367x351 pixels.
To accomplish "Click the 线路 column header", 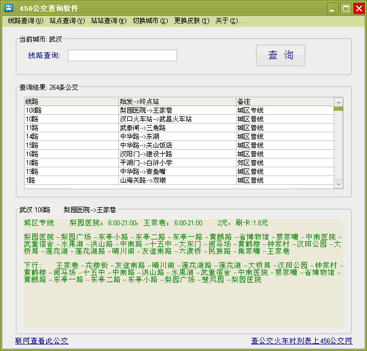I will (x=71, y=102).
